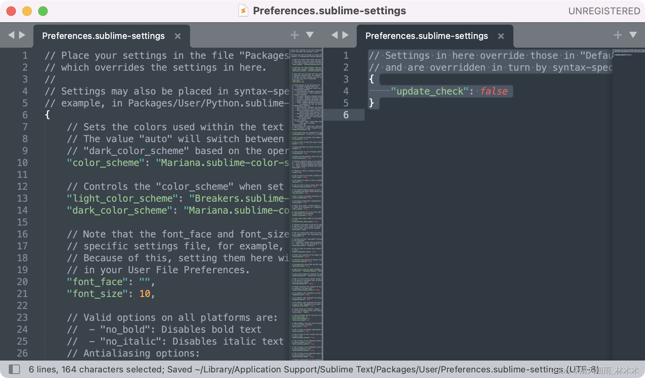Screen dimensions: 645x378
Task: Click the window title Preferences.sublime-settings
Action: point(329,11)
